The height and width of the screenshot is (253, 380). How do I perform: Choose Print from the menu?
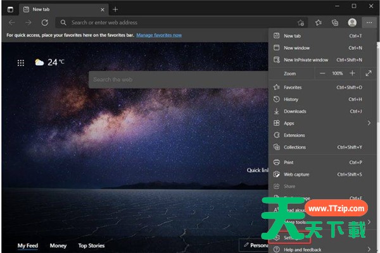click(323, 163)
